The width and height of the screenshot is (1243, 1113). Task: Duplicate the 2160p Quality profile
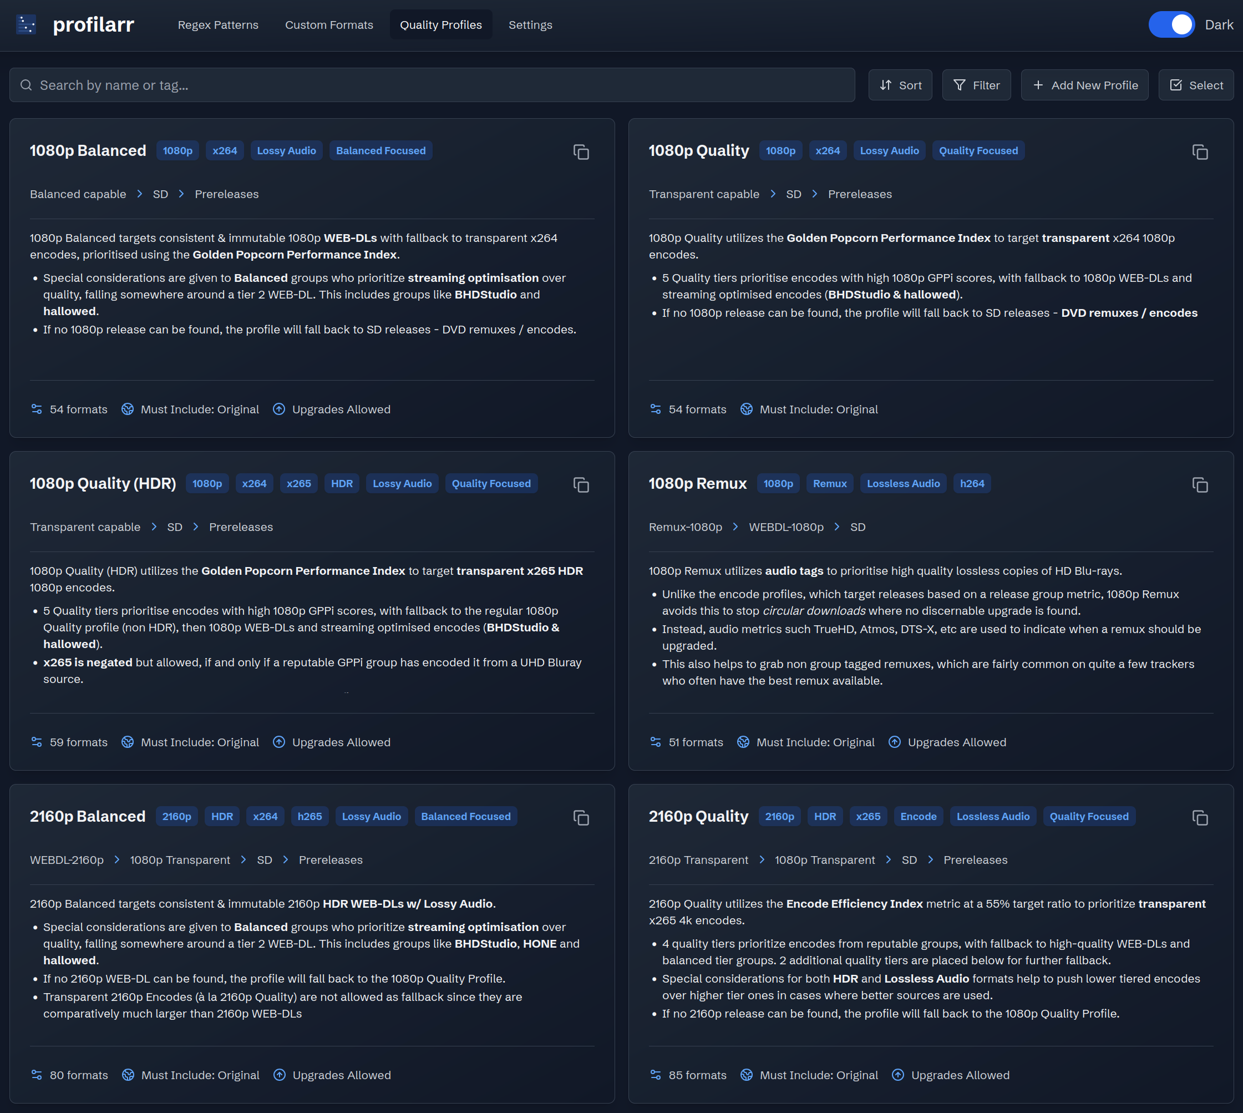click(x=1200, y=818)
